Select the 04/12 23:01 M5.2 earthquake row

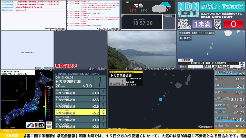tap(80, 112)
